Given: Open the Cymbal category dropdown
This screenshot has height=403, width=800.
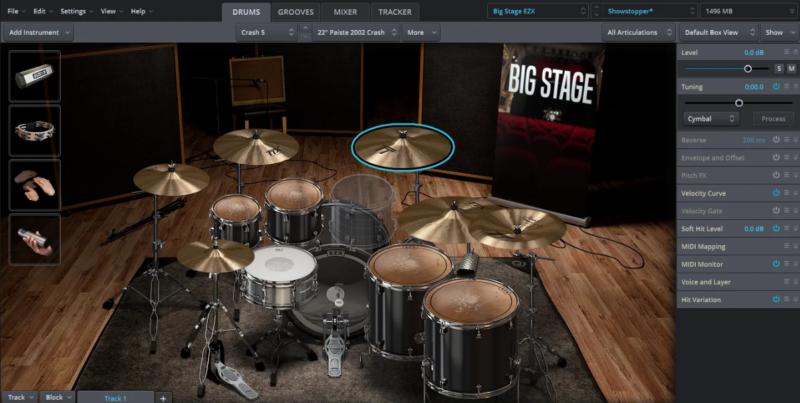Looking at the screenshot, I should pos(710,118).
